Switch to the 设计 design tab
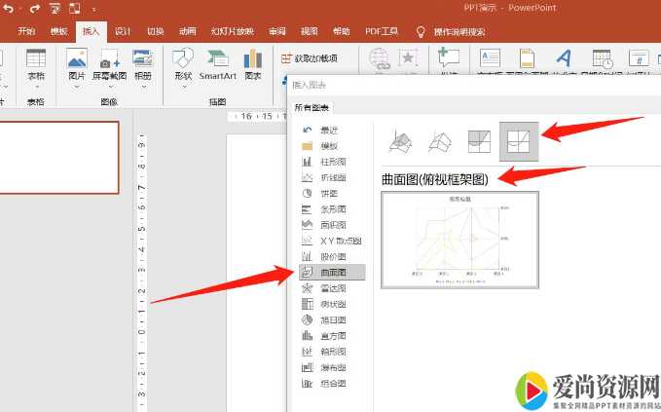This screenshot has width=661, height=412. pos(124,31)
